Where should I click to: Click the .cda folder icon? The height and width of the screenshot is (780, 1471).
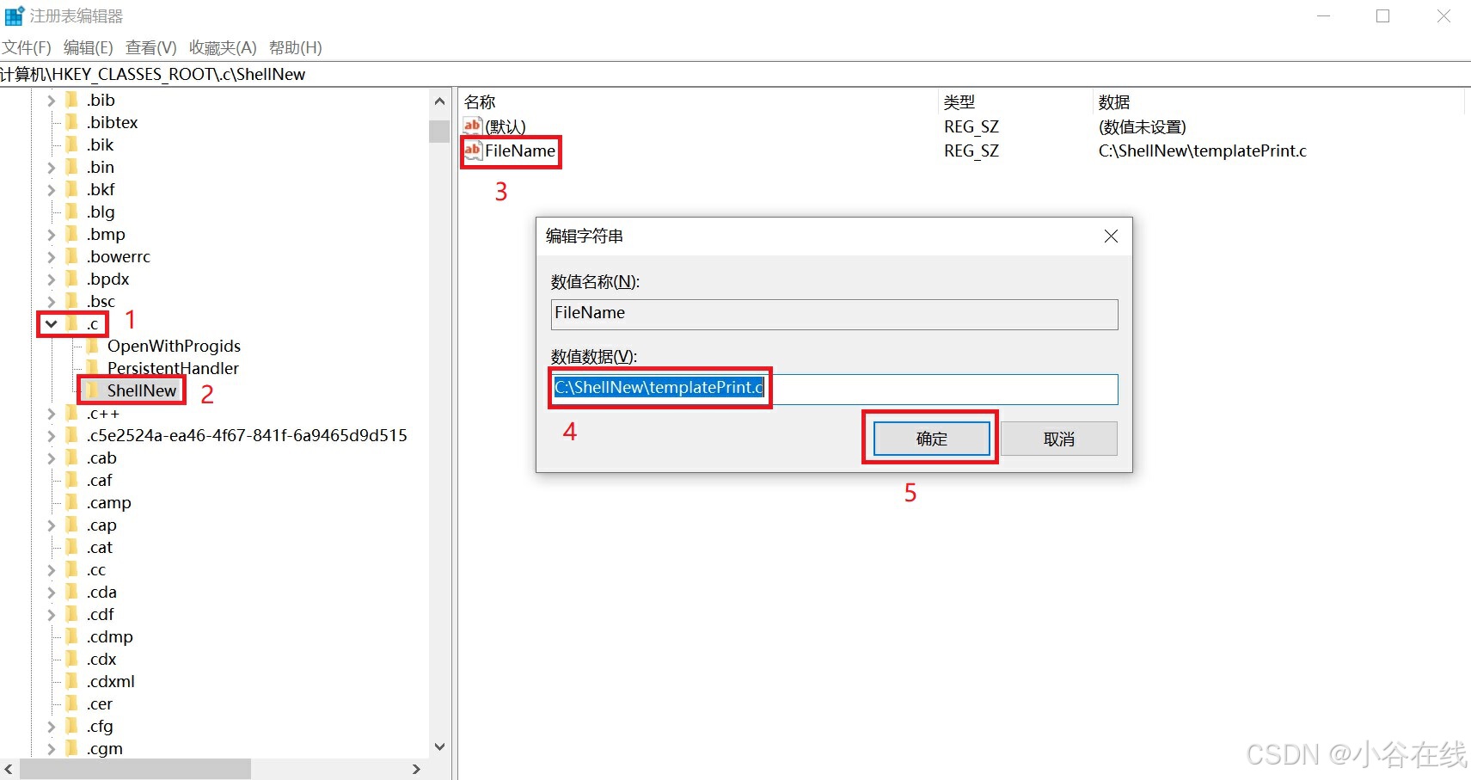point(72,592)
